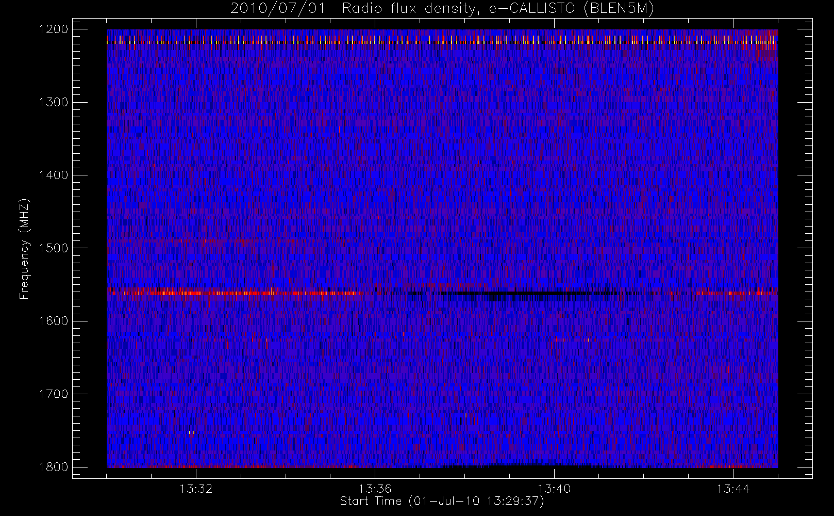Screen dimensions: 834x516
Task: Select the 1200 frequency tick label
Action: click(x=54, y=29)
